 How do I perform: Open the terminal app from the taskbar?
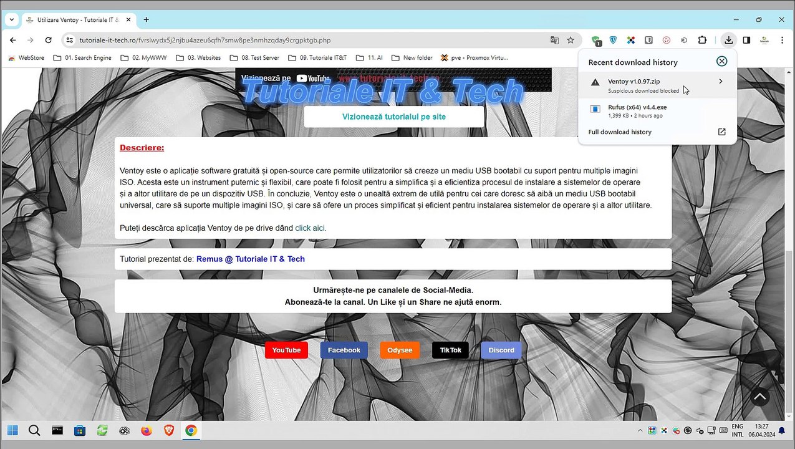(x=57, y=430)
